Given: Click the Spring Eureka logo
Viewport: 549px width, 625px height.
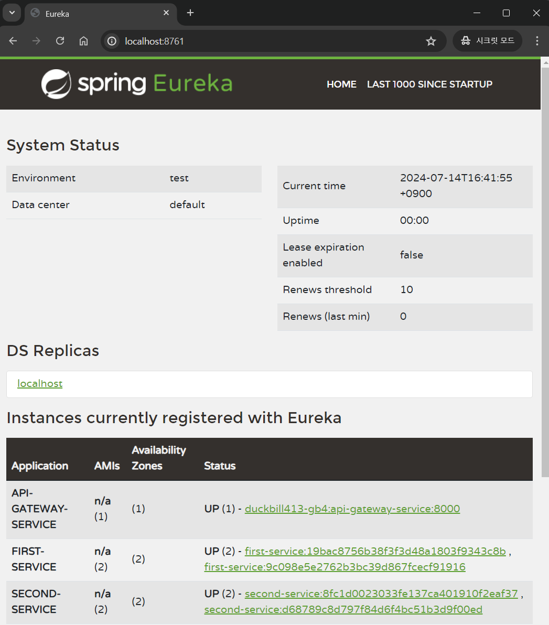Looking at the screenshot, I should (x=137, y=84).
